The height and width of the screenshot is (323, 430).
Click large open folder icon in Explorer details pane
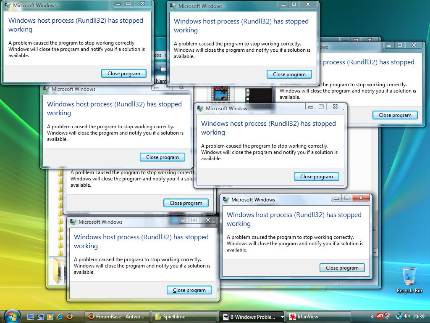coord(59,270)
